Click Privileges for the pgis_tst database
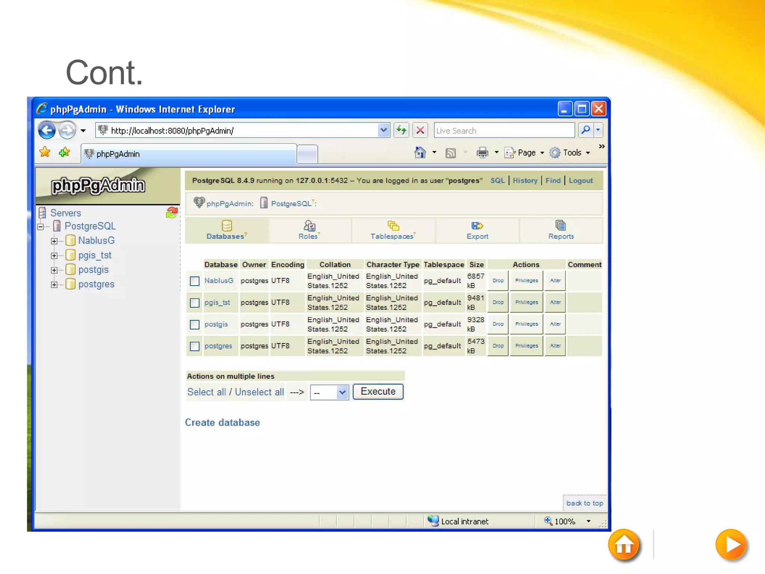 (x=526, y=302)
